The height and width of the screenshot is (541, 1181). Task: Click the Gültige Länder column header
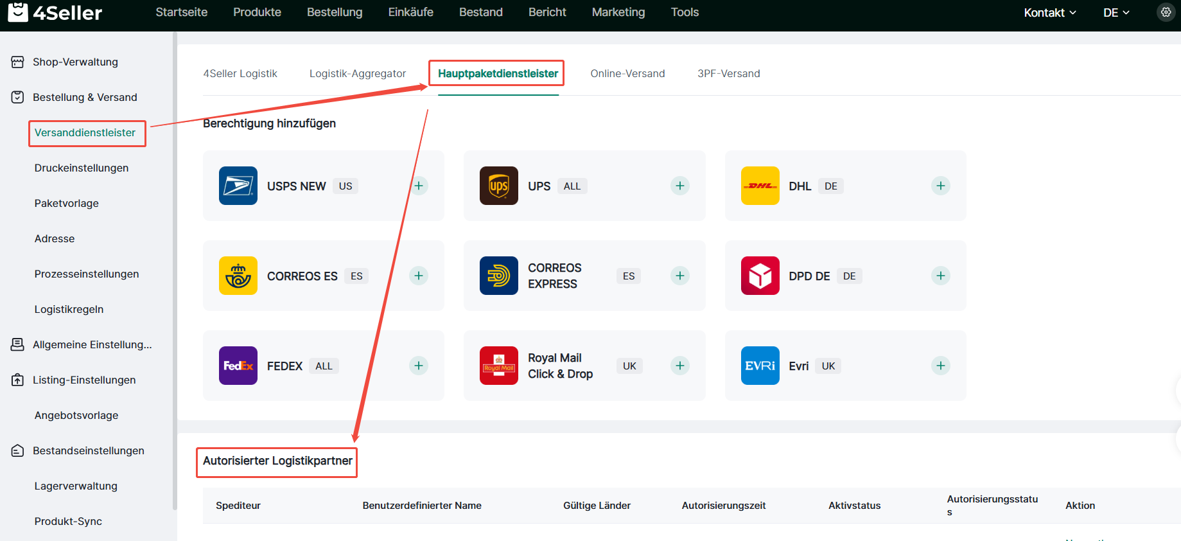(597, 505)
